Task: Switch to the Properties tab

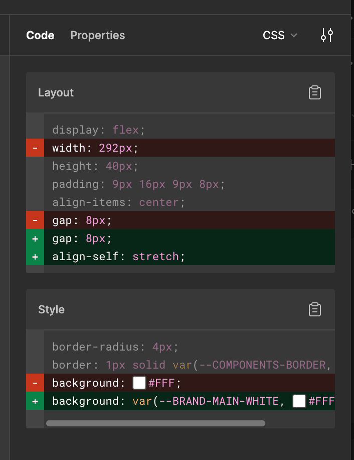Action: [x=98, y=36]
